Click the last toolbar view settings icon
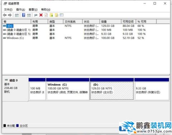Screen dimensions: 172x135 pyautogui.click(x=62, y=15)
